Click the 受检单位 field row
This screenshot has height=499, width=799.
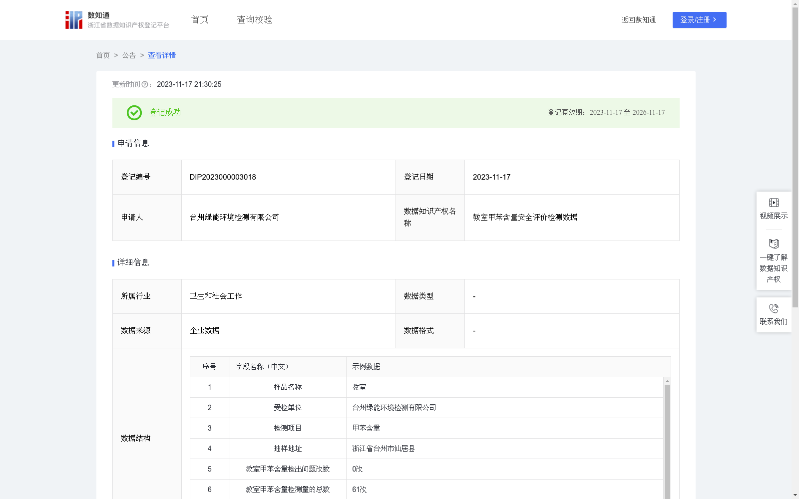(x=426, y=408)
